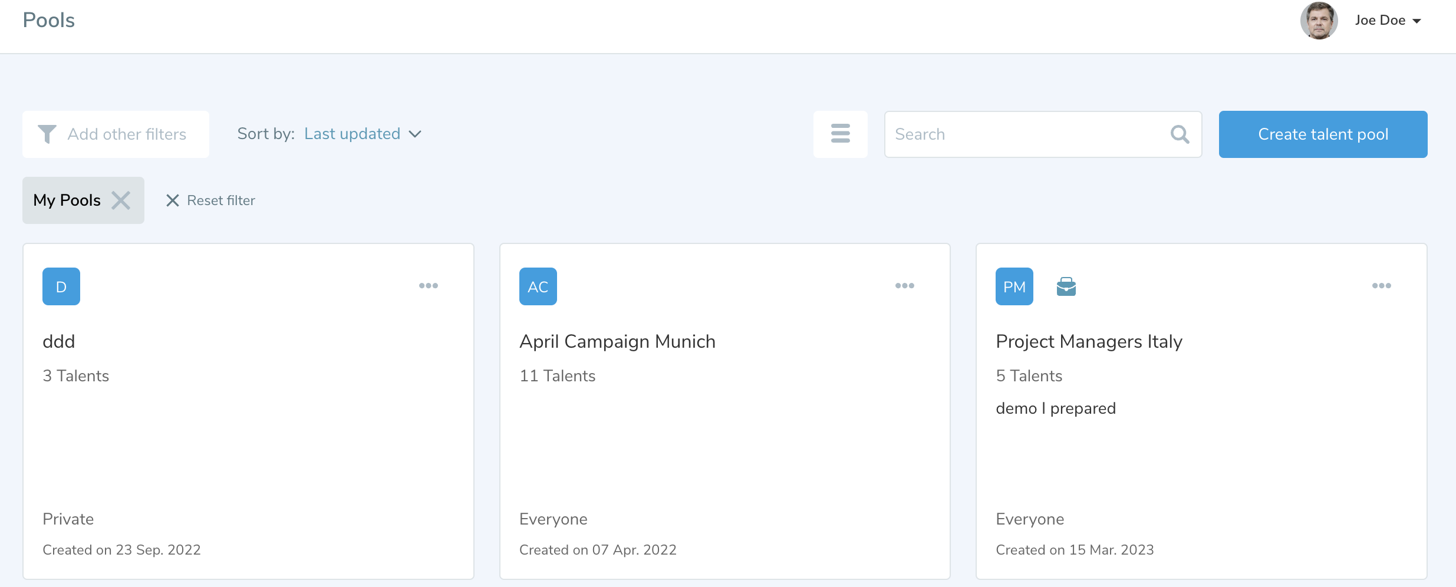
Task: Click the D pool avatar badge
Action: [61, 286]
